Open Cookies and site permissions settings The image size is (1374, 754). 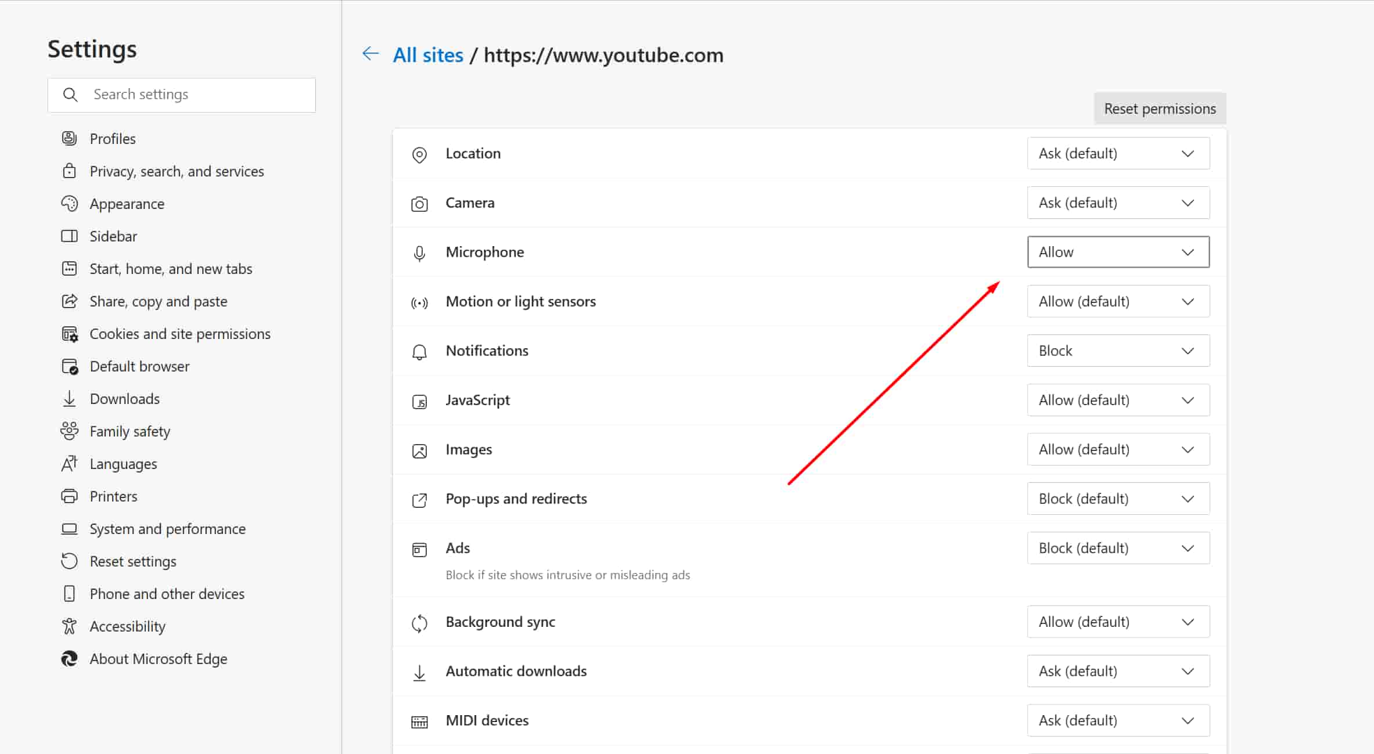click(179, 334)
